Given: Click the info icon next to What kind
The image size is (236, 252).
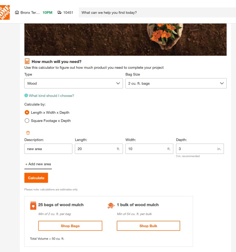Looking at the screenshot, I should tap(26, 96).
